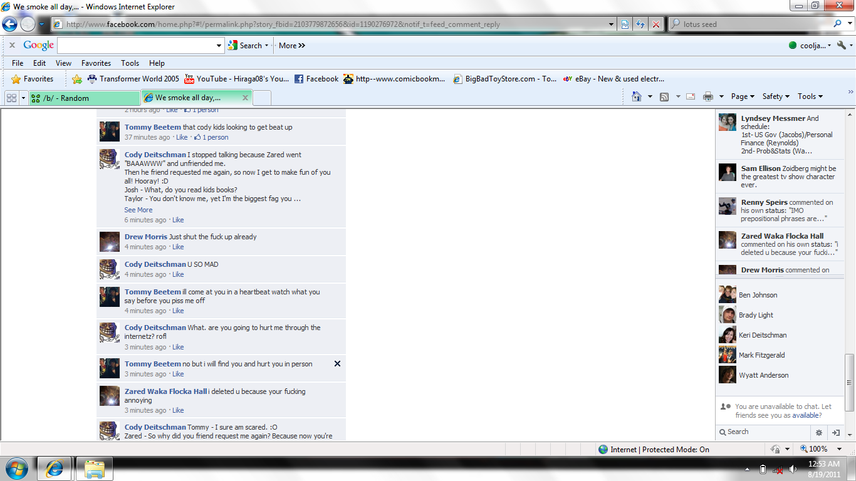Close the Google Toolbar with its X

pos(12,45)
